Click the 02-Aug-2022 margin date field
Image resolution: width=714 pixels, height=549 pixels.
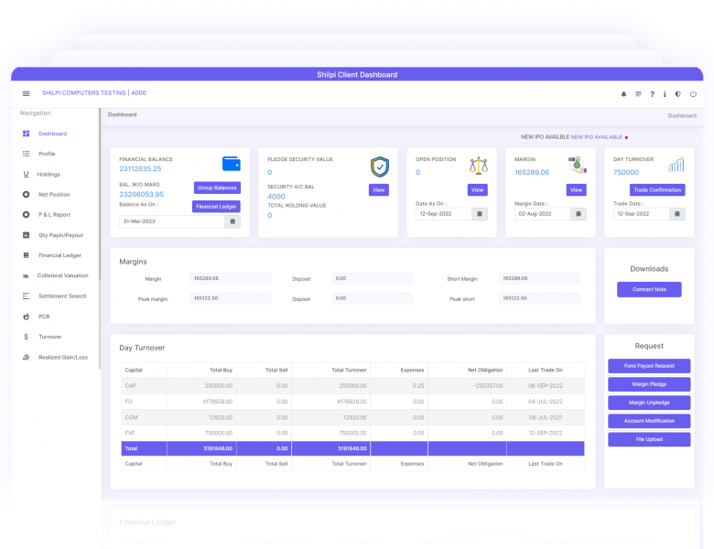tap(543, 214)
